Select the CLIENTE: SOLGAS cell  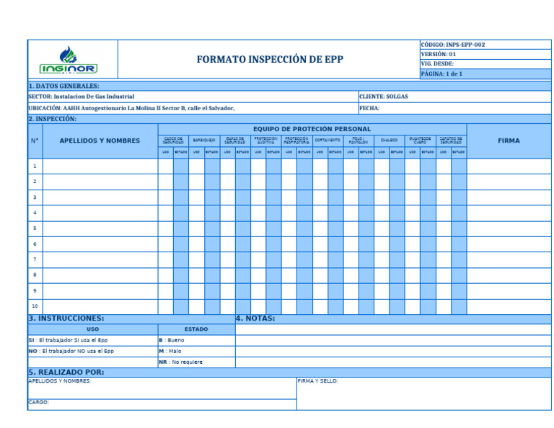point(455,97)
